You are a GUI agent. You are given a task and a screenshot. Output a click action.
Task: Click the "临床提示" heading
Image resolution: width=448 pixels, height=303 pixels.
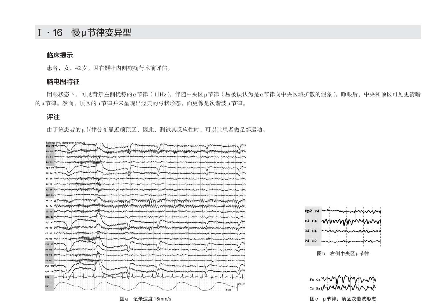60,55
